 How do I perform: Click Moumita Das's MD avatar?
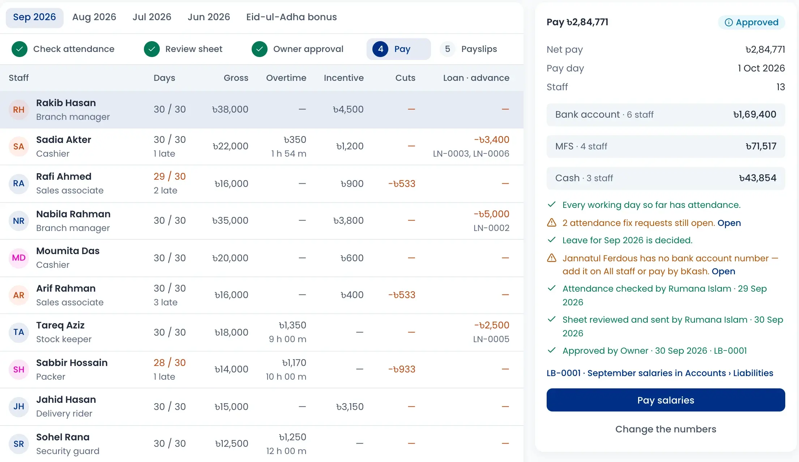19,258
